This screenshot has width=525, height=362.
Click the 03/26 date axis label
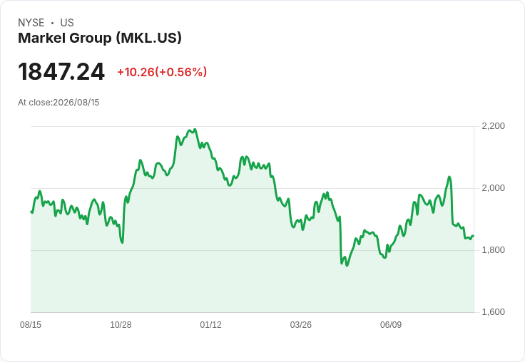coord(301,324)
